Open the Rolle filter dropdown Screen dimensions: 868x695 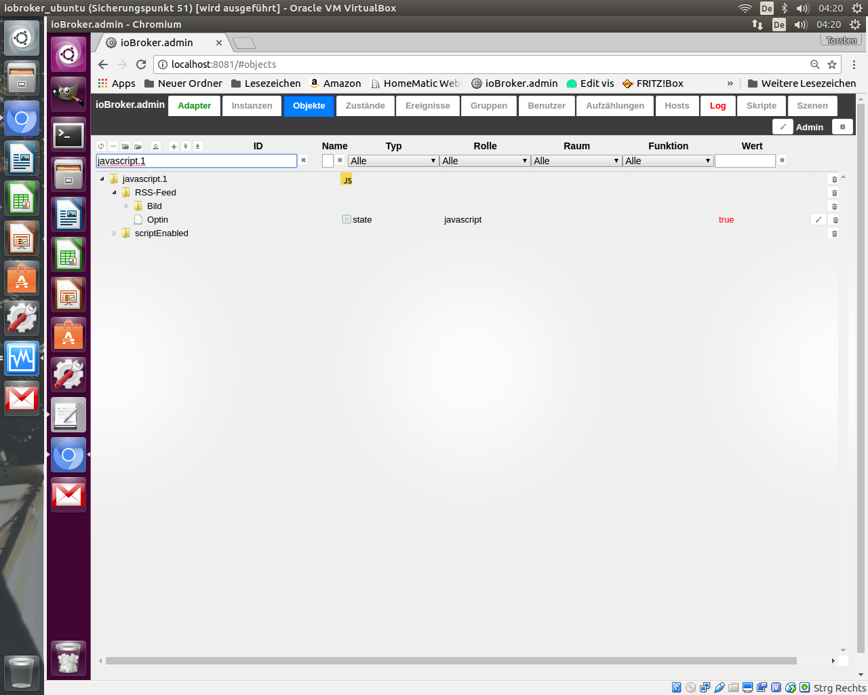[x=485, y=161]
